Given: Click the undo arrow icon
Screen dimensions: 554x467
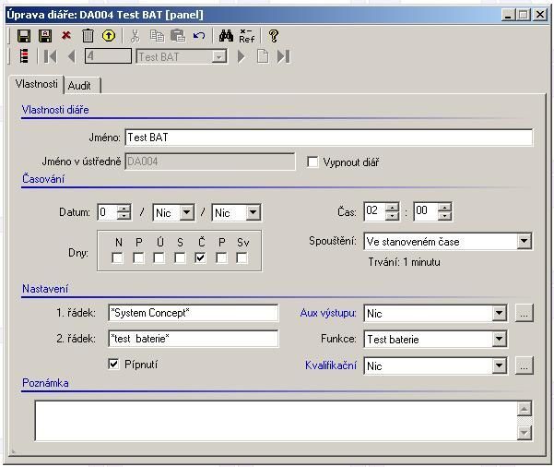Looking at the screenshot, I should (199, 36).
